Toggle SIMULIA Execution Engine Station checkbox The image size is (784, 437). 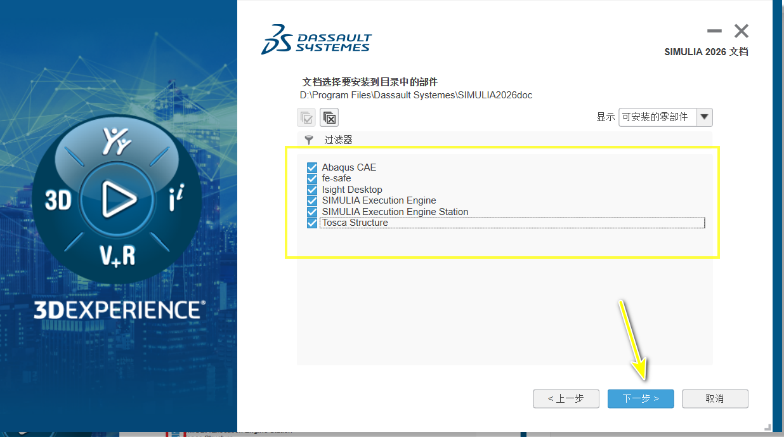click(312, 212)
